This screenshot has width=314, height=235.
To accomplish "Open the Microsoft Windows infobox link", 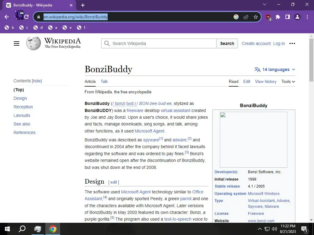I will point(263,194).
